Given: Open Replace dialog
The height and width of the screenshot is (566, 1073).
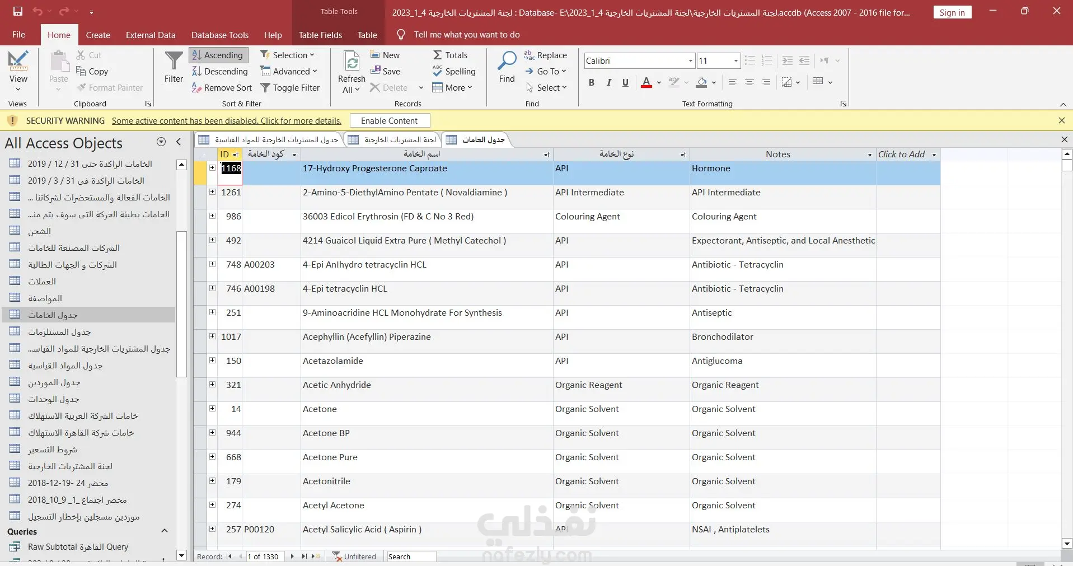Looking at the screenshot, I should tap(546, 55).
